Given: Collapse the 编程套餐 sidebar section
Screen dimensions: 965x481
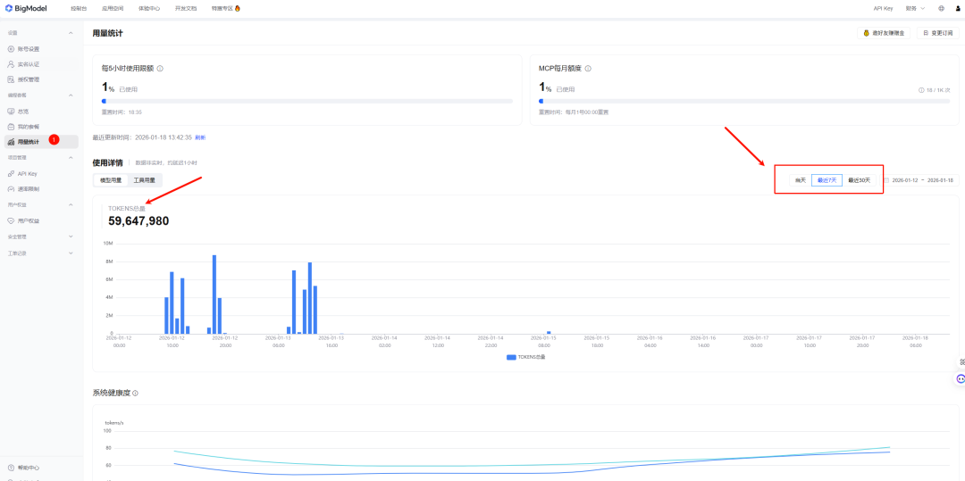Looking at the screenshot, I should pos(71,95).
